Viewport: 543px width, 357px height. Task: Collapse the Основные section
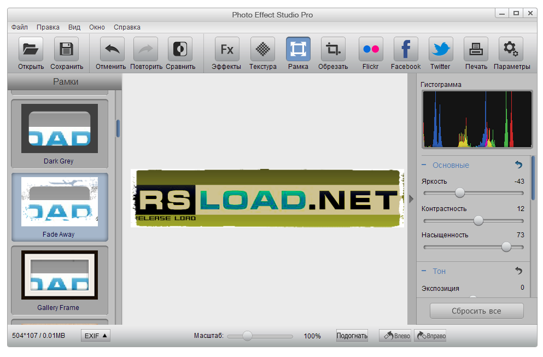424,165
